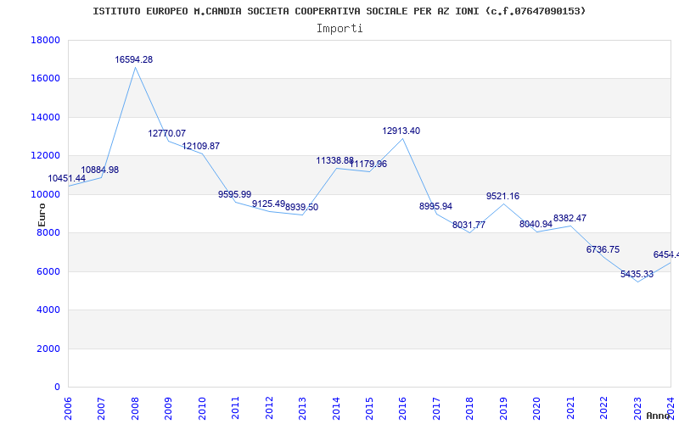Select the 8939.50 data label
The image size is (679, 424).
pos(302,207)
